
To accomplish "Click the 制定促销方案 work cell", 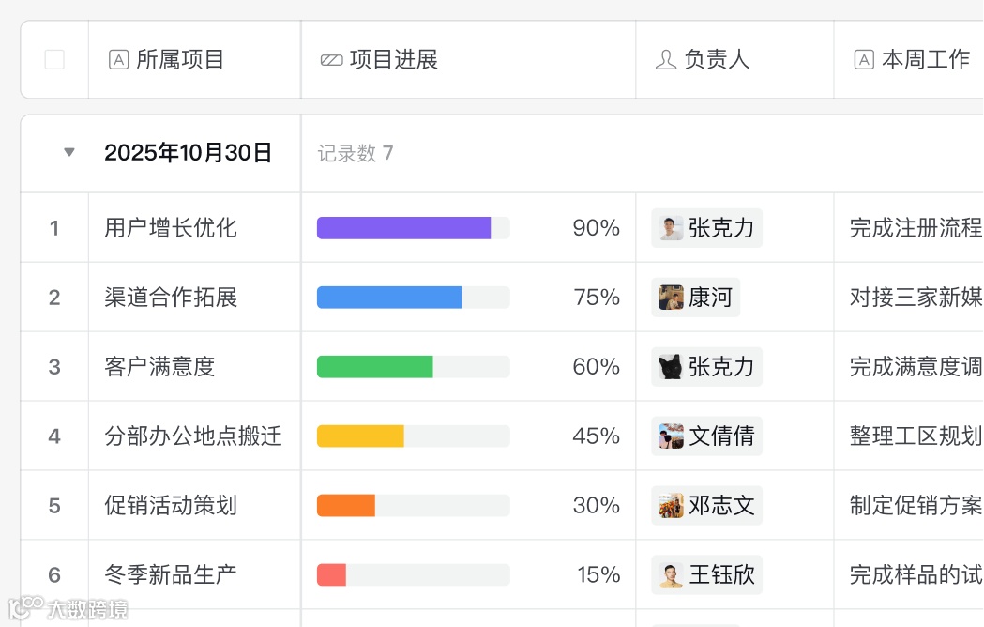I will click(909, 506).
